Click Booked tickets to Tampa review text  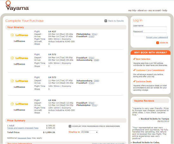point(154,119)
